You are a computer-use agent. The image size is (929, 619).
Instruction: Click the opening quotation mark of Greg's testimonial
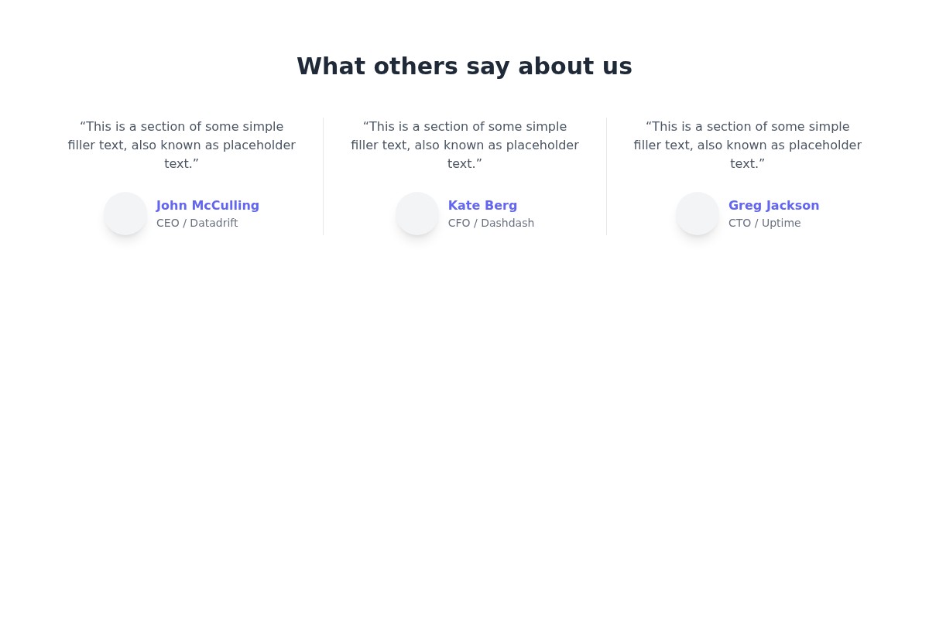pos(649,125)
